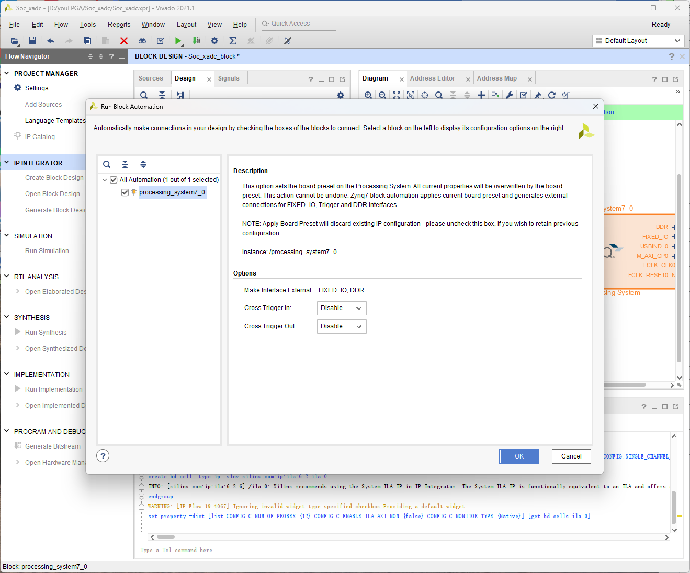The image size is (690, 573).
Task: Switch to the Signals tab
Action: coord(229,78)
